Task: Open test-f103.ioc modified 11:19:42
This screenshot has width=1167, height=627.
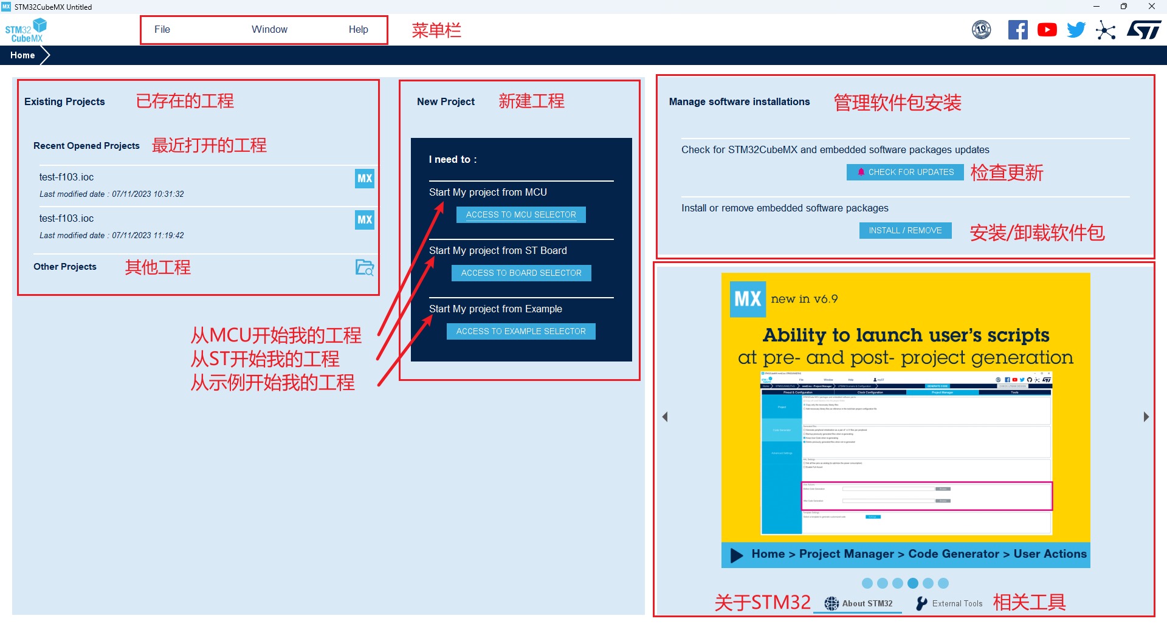Action: (196, 227)
